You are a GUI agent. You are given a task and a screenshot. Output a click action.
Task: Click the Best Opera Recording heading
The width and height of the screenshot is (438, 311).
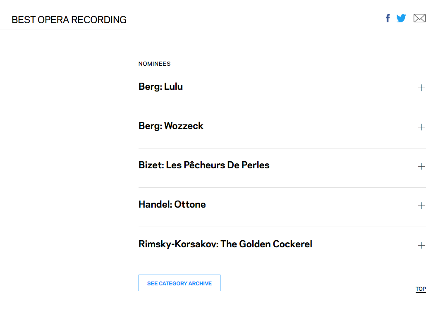pyautogui.click(x=69, y=20)
